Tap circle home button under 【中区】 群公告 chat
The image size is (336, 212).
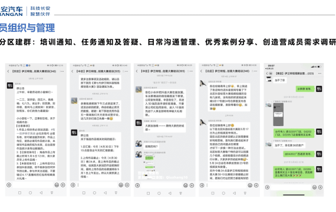94,193
